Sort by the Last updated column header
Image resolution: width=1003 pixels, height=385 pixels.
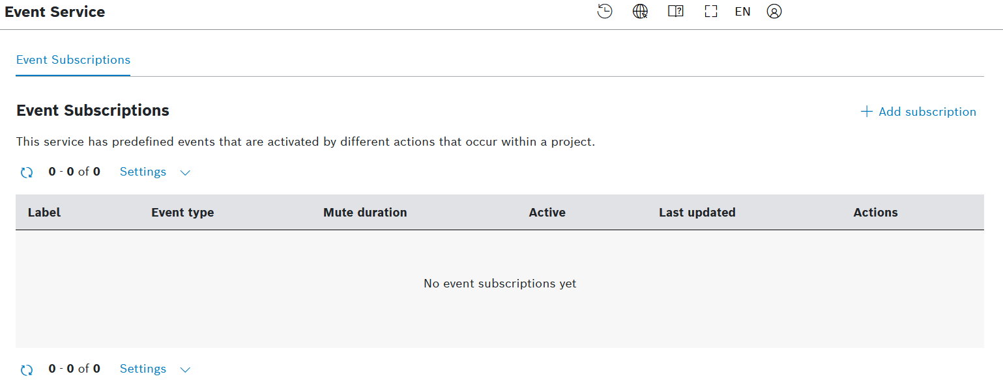tap(697, 213)
